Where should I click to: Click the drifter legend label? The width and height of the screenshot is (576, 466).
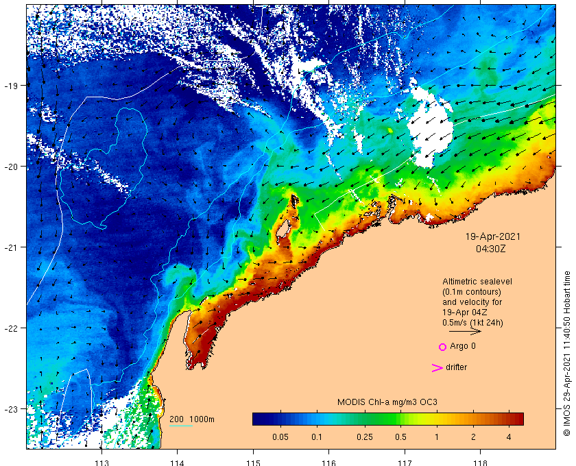(456, 367)
